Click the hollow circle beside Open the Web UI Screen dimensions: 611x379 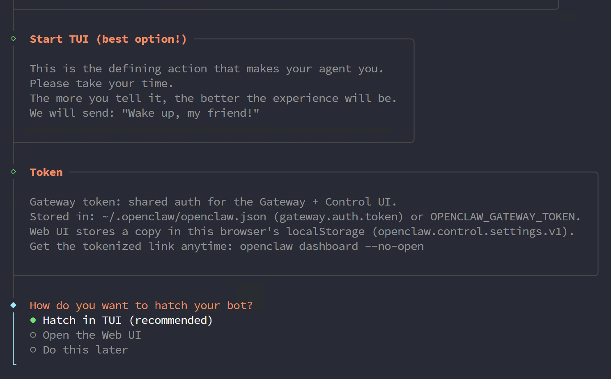tap(33, 335)
